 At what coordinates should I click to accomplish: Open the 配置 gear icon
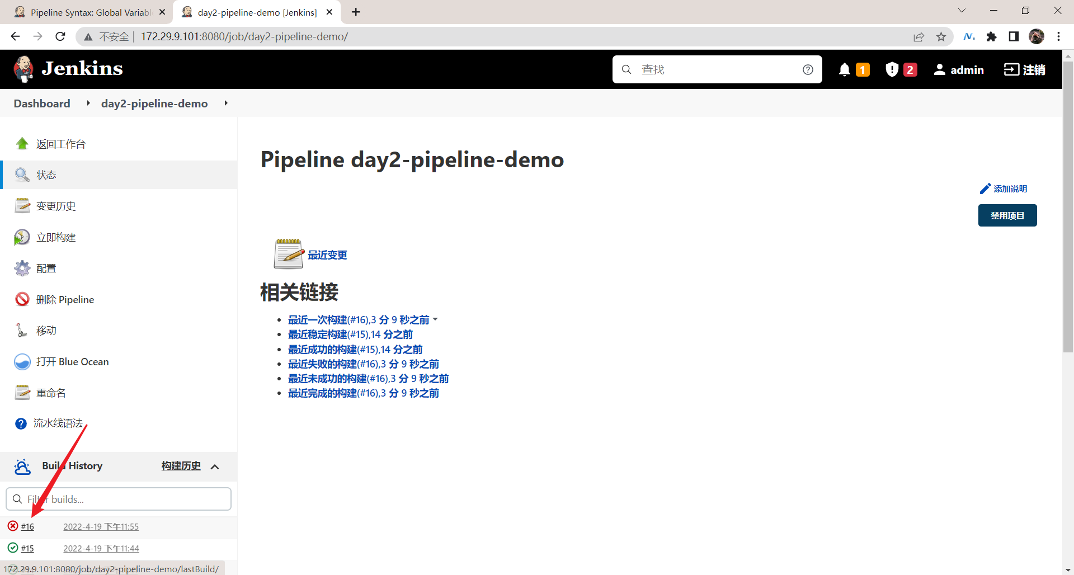pos(22,268)
